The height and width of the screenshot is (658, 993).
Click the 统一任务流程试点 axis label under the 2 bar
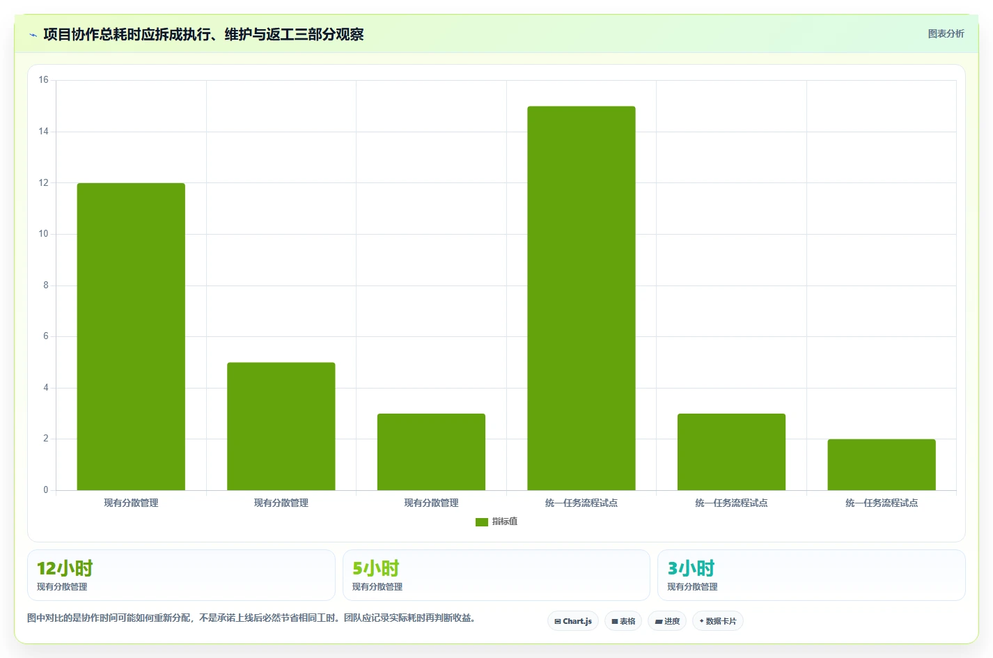click(x=882, y=503)
